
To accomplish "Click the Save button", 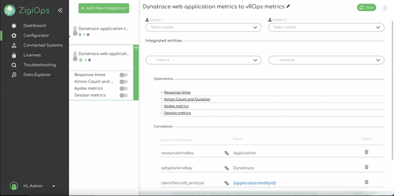I will point(367,8).
